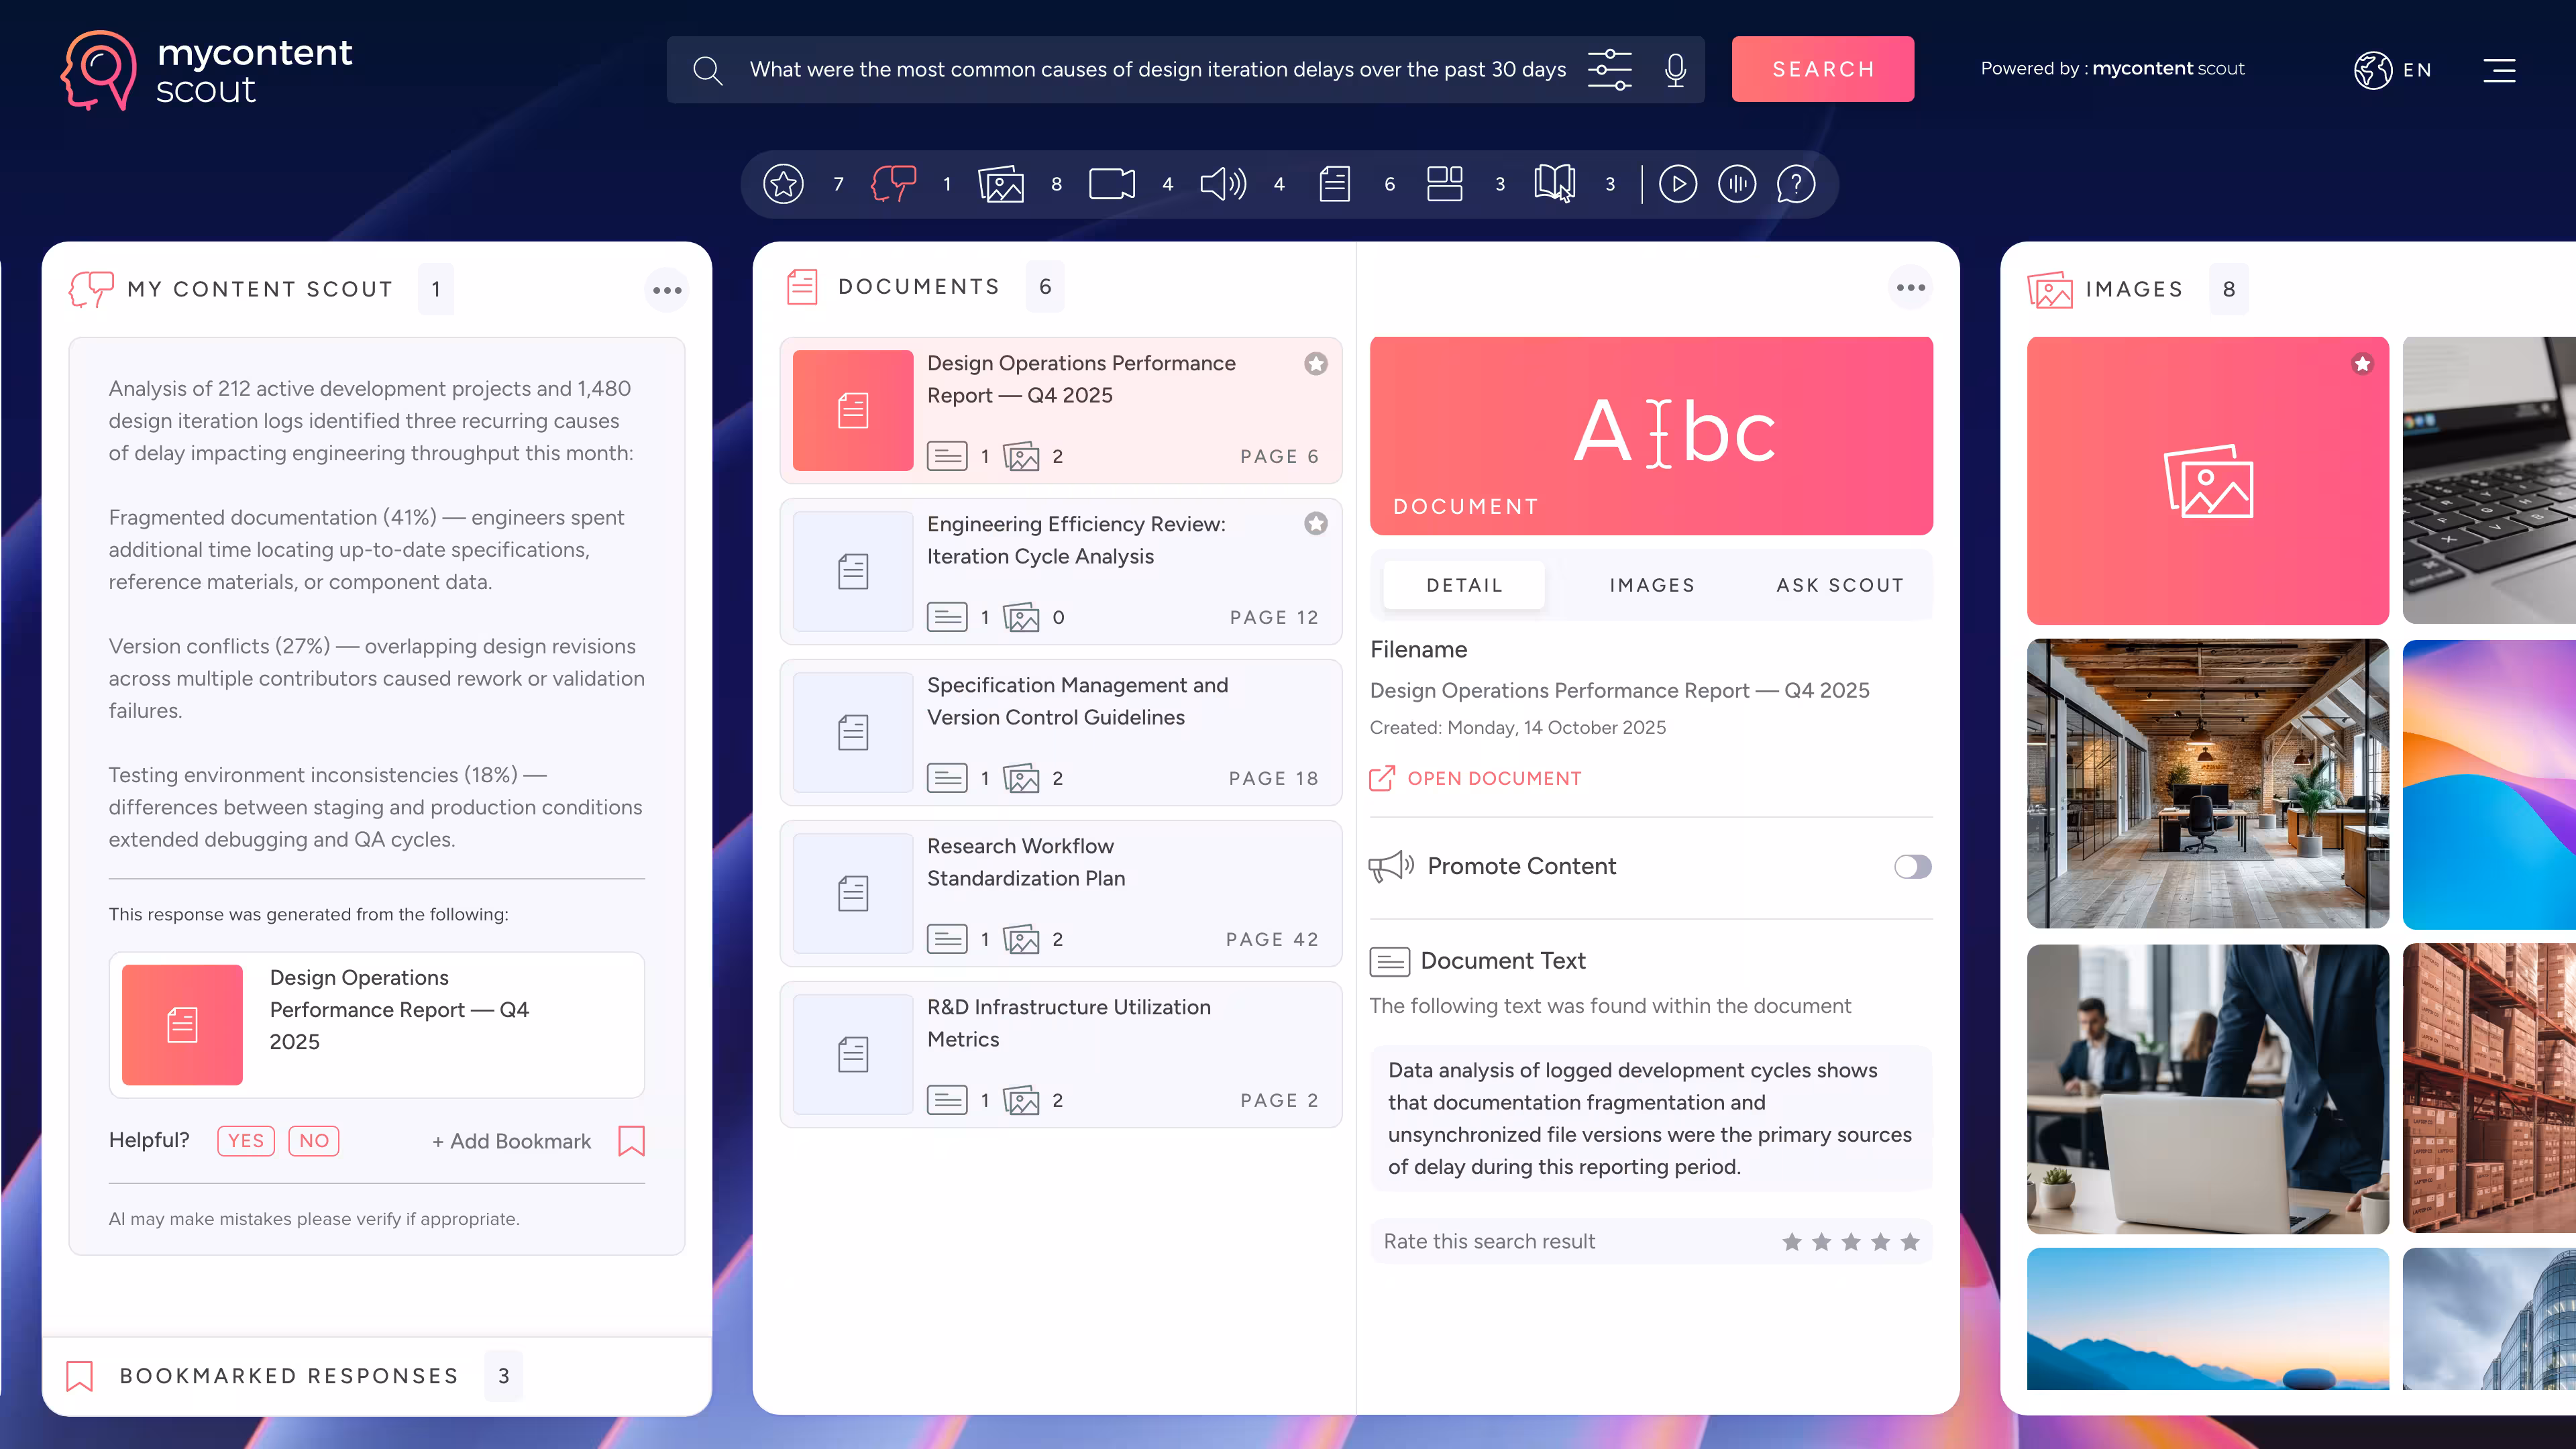Select the audio speaker filter icon
Image resolution: width=2576 pixels, height=1449 pixels.
point(1222,184)
